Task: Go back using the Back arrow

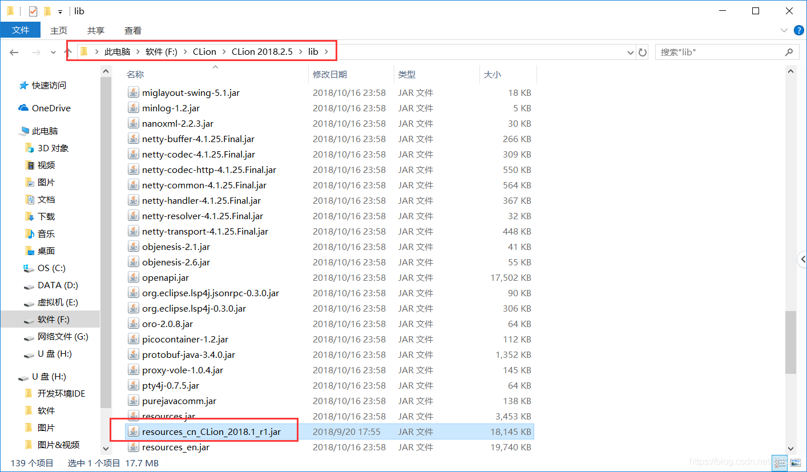Action: (14, 52)
